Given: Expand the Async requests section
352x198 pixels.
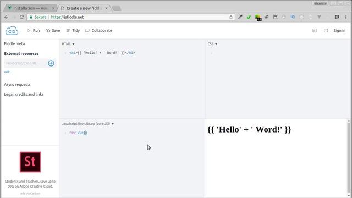Looking at the screenshot, I should tap(17, 84).
